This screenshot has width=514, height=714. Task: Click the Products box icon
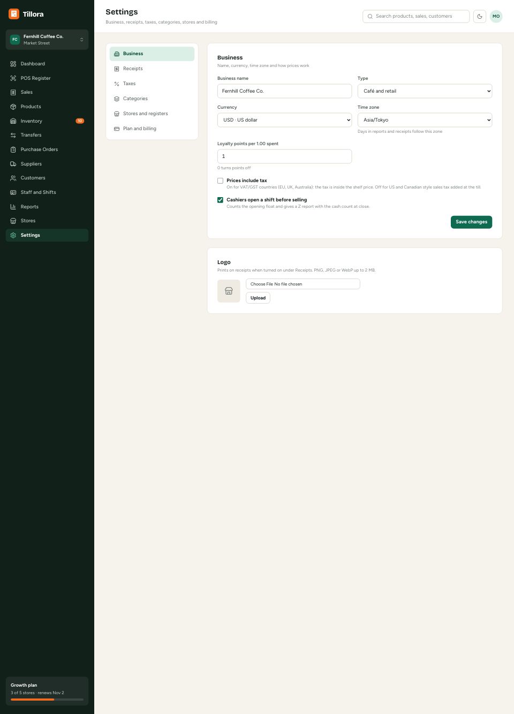(x=13, y=107)
